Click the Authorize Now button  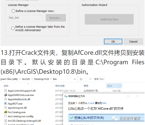tap(109, 19)
